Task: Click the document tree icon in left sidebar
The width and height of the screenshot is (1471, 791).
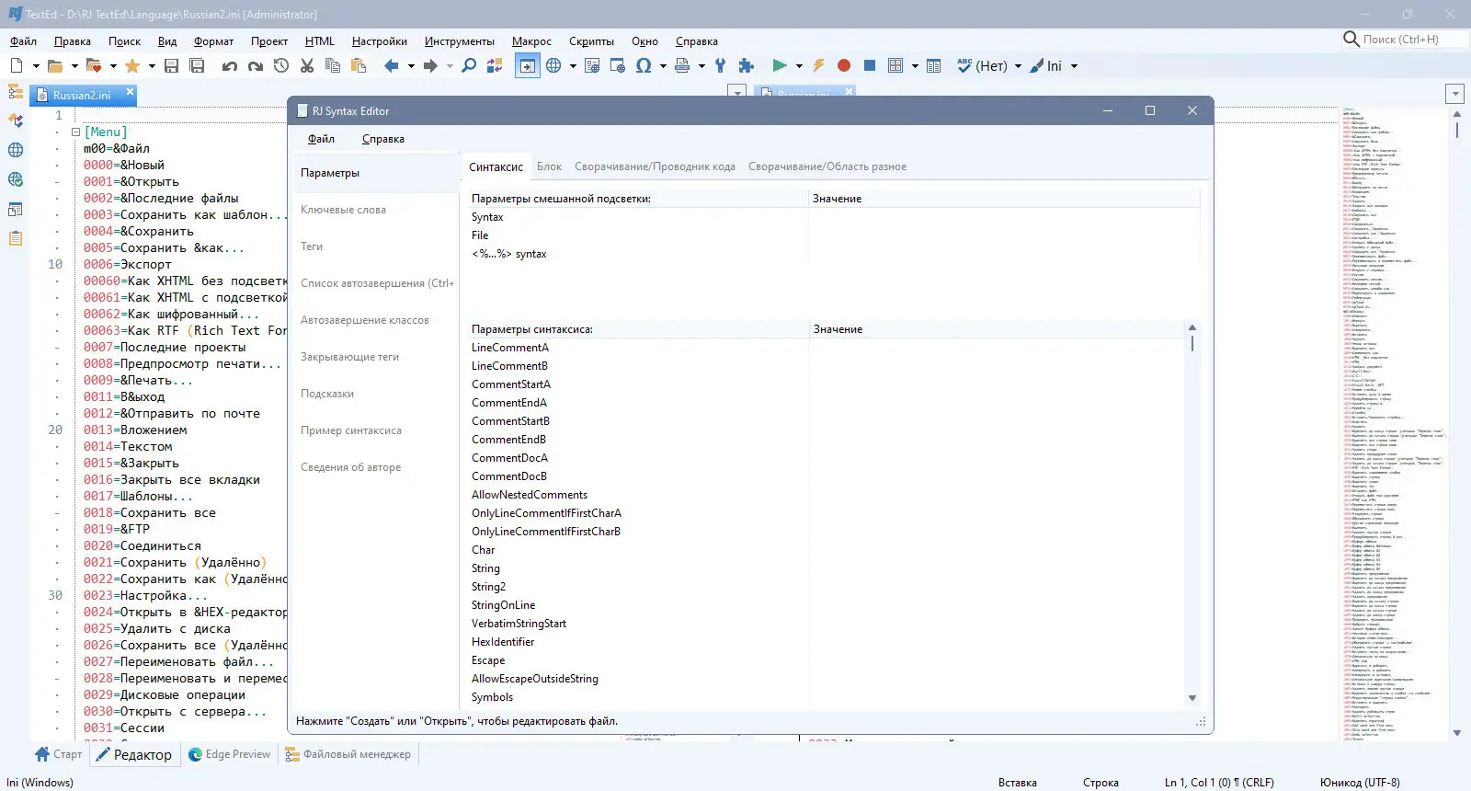Action: pos(16,92)
